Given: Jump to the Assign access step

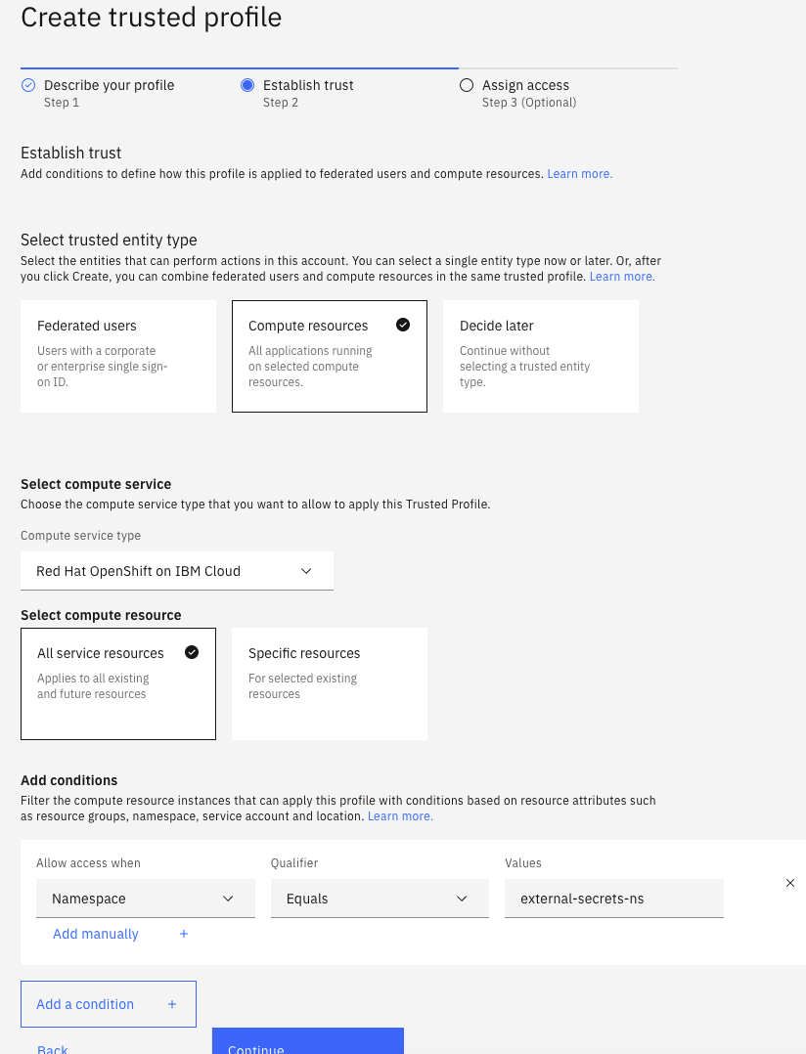Looking at the screenshot, I should click(x=525, y=85).
